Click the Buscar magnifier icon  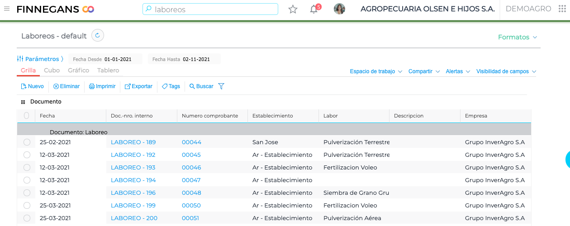click(192, 86)
